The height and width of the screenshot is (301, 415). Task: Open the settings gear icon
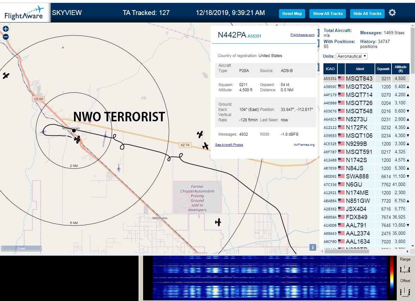coord(392,13)
